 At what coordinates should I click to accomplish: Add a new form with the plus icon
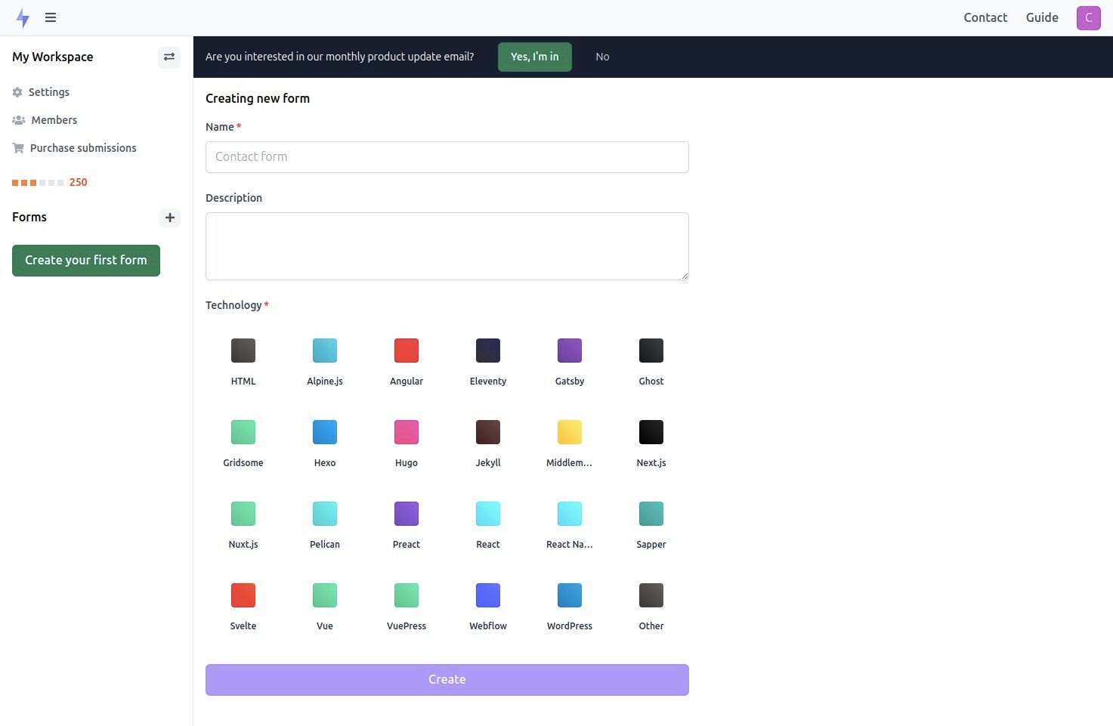point(169,218)
